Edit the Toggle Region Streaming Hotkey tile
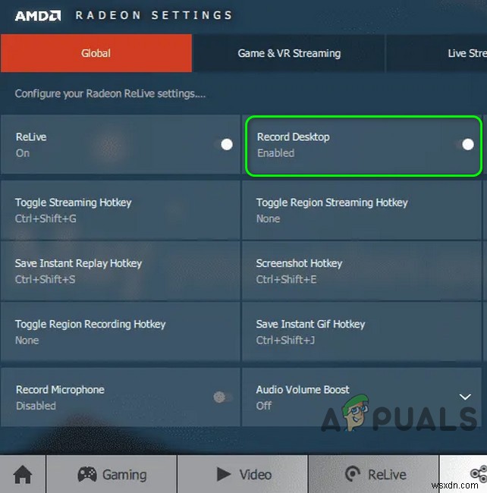 pos(362,210)
